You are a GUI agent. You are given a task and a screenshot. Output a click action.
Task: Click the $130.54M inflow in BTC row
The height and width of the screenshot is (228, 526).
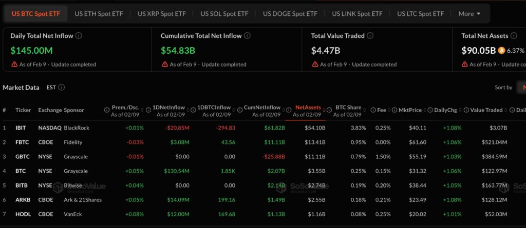(177, 171)
